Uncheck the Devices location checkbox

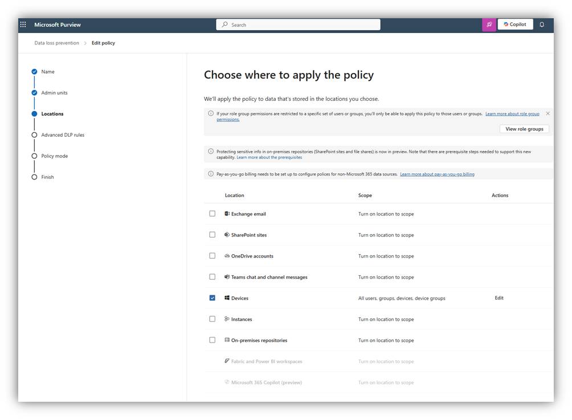tap(213, 297)
